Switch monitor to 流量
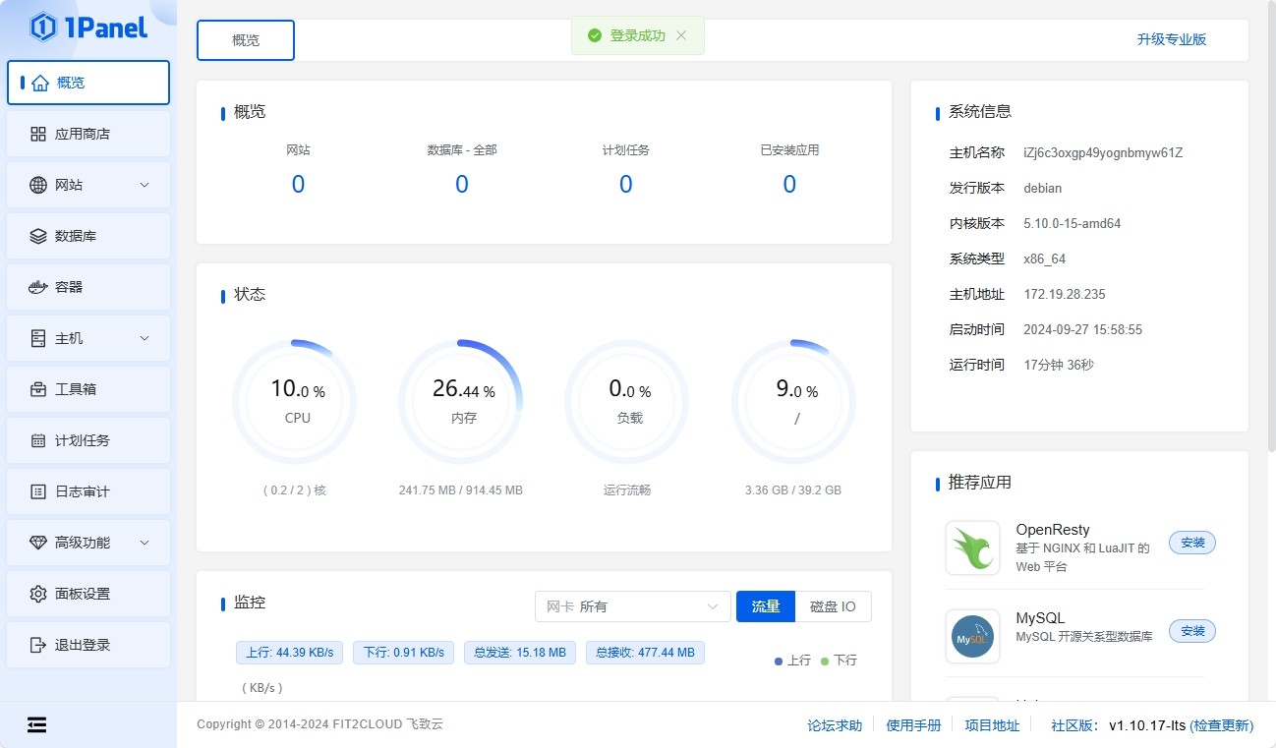This screenshot has height=748, width=1276. [766, 606]
